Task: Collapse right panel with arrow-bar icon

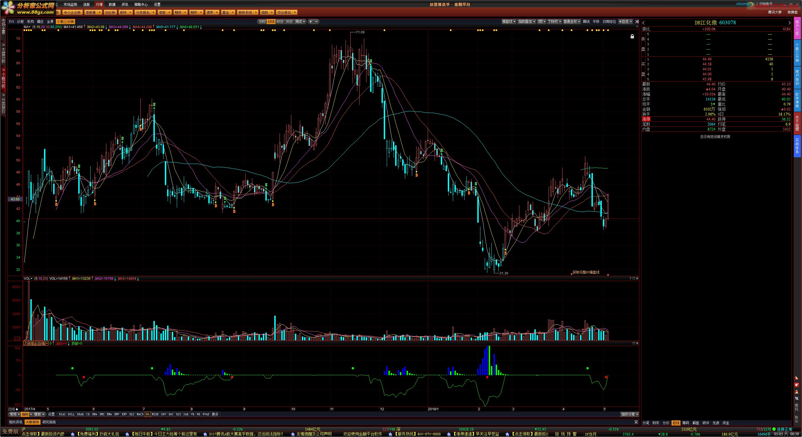Action: point(637,21)
